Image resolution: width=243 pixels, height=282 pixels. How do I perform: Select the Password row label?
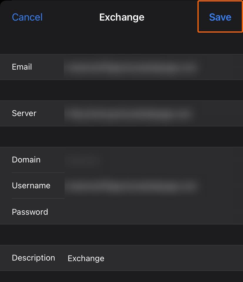click(x=30, y=212)
